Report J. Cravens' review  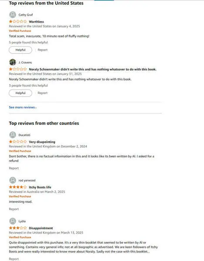tap(43, 93)
